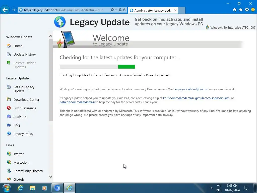Viewport: 257px width, 193px height.
Task: Click the Windows 10 Enterprise LTSC 1607 text
Action: click(x=233, y=28)
